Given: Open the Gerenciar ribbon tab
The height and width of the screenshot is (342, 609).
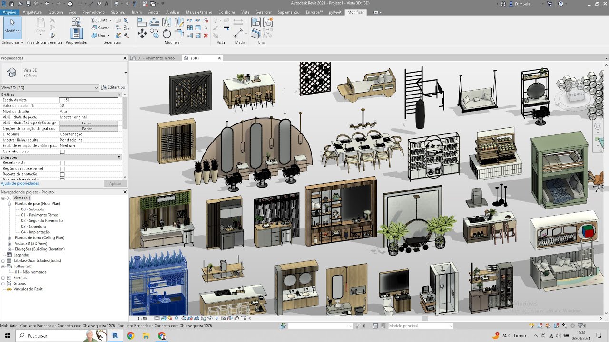Looking at the screenshot, I should (x=264, y=12).
